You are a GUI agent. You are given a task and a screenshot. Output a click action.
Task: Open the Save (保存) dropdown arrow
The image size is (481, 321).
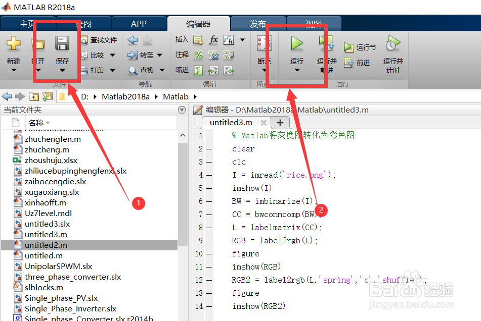[62, 70]
